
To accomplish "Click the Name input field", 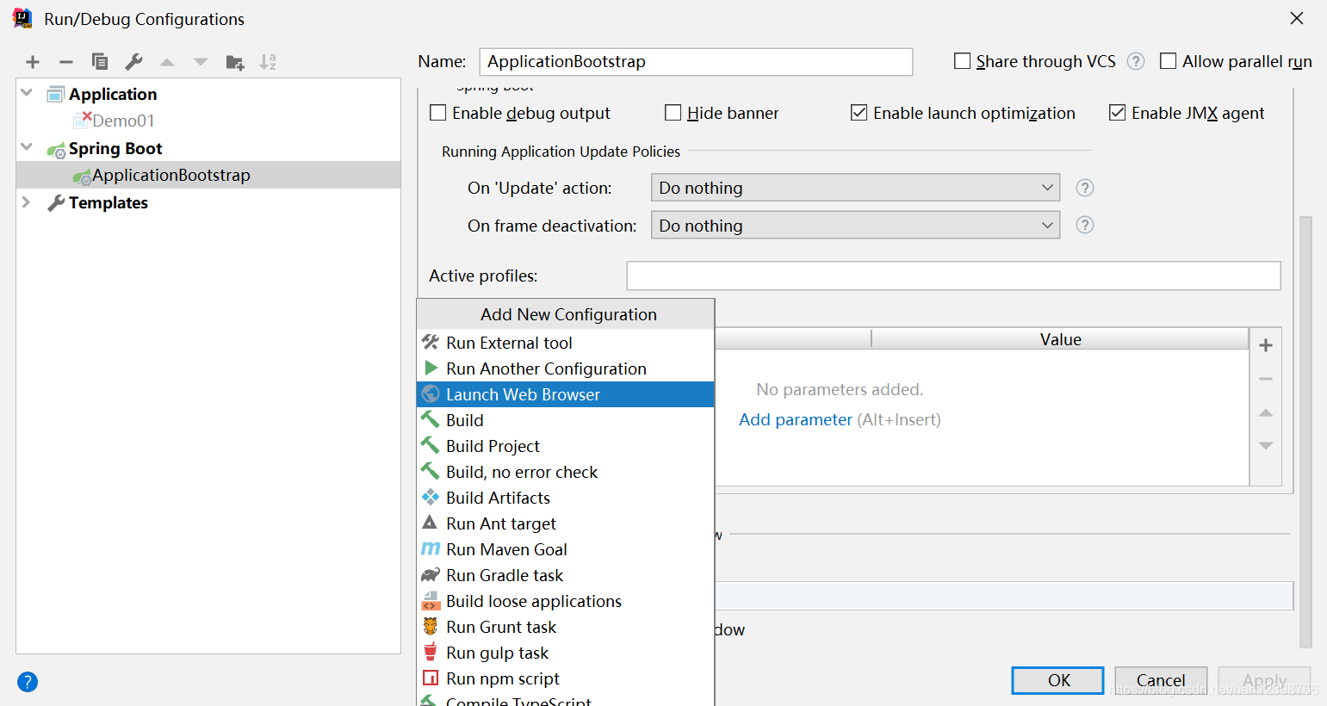I will click(696, 61).
